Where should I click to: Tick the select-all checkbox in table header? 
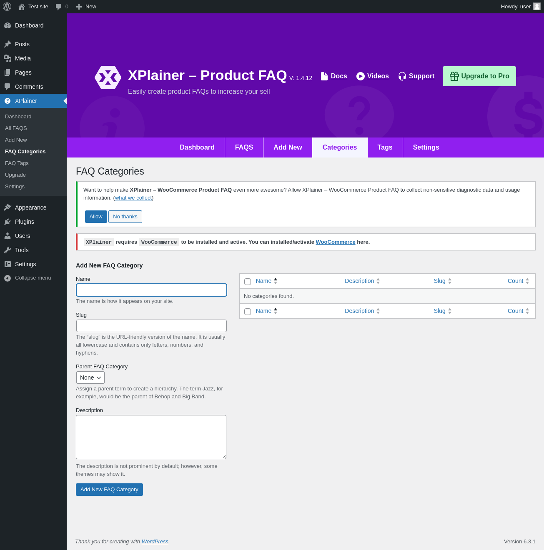[248, 282]
